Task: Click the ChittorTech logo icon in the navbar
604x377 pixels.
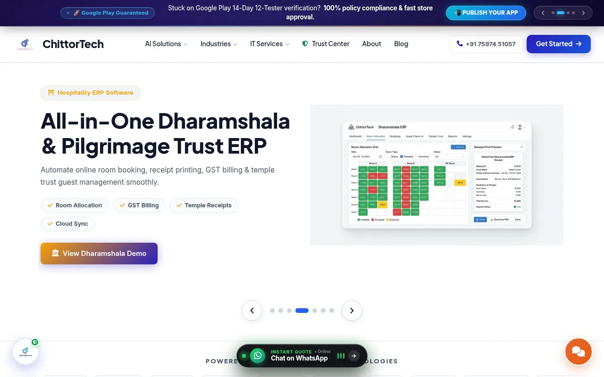Action: coord(25,44)
